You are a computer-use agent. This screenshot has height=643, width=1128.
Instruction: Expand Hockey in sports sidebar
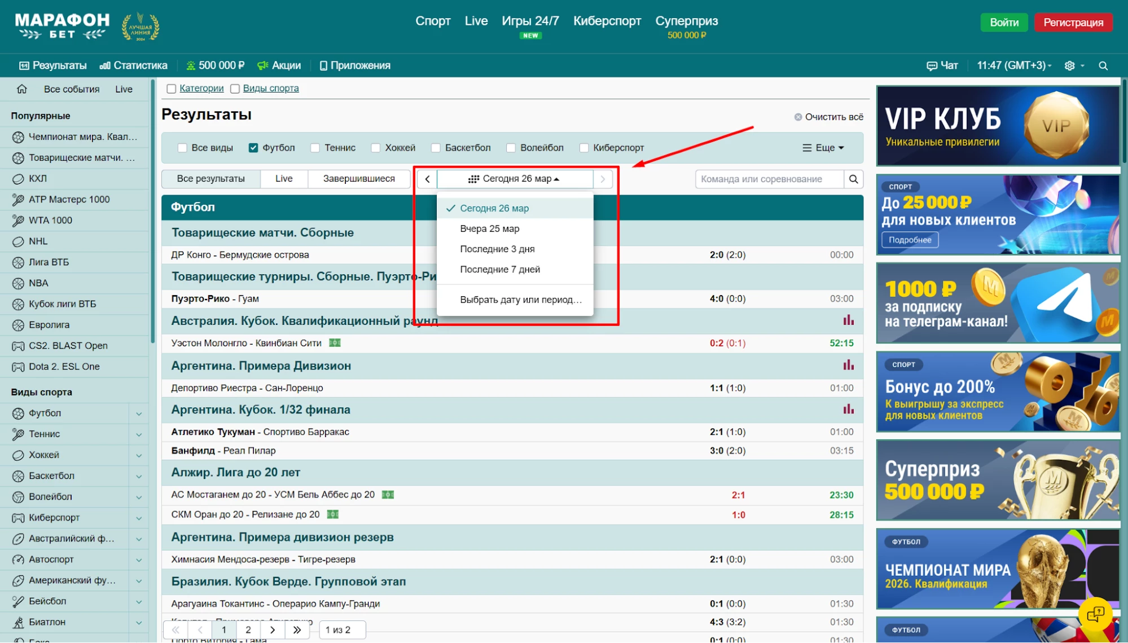139,456
